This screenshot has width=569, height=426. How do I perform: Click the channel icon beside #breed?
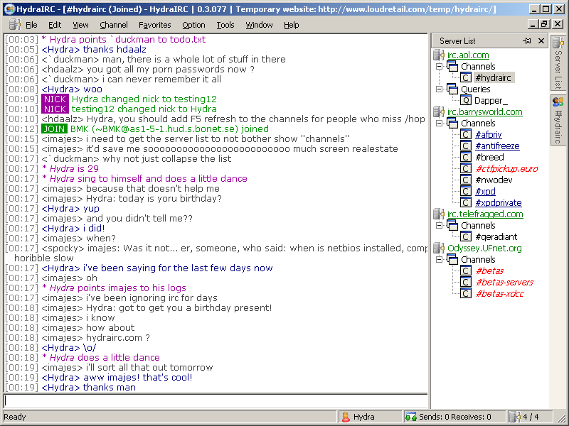click(466, 157)
